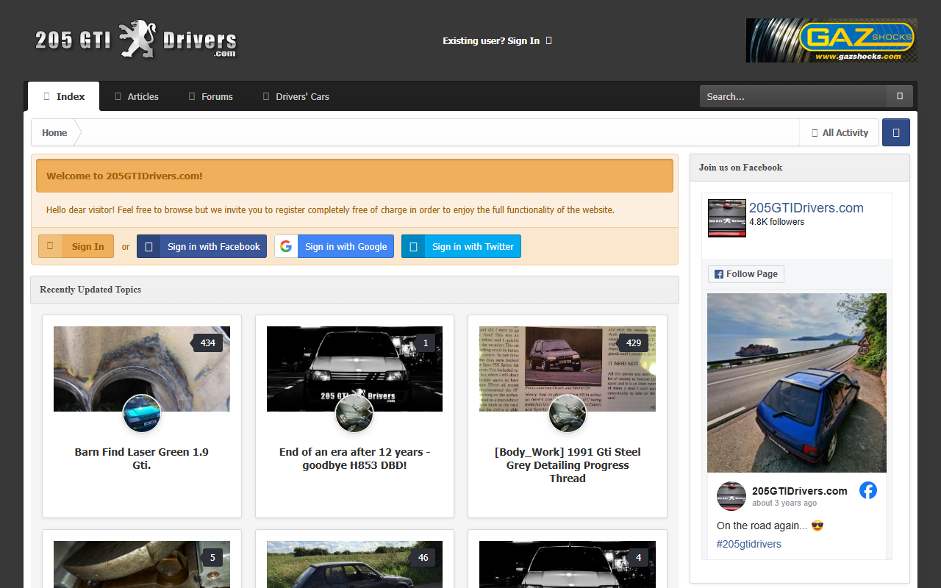Open the Existing user Sign In link
941x588 pixels.
pyautogui.click(x=497, y=41)
